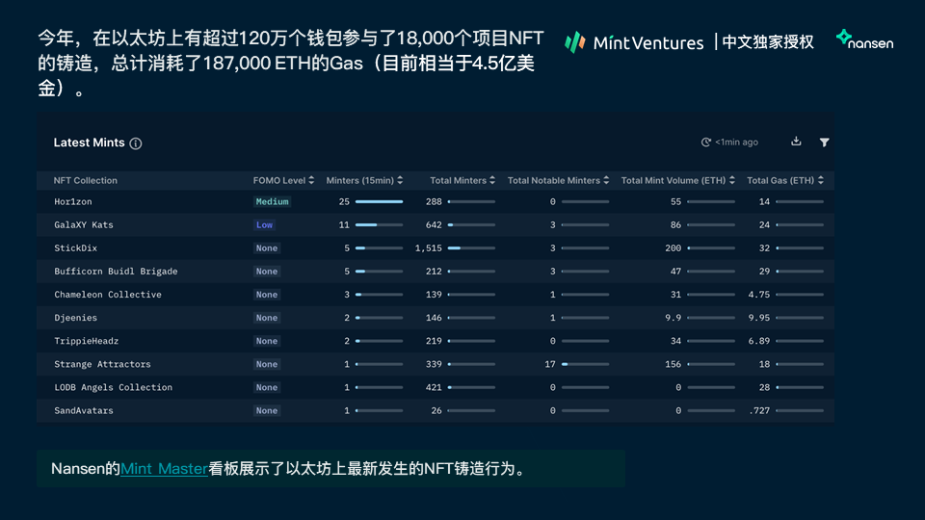Click the 1,515 Total Minters value

pos(428,248)
